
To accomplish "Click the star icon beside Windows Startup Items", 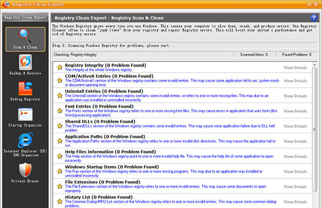I will [x=60, y=171].
